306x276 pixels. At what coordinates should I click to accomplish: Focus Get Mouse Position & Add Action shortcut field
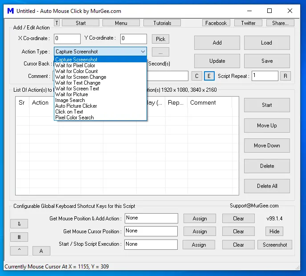[x=151, y=218]
